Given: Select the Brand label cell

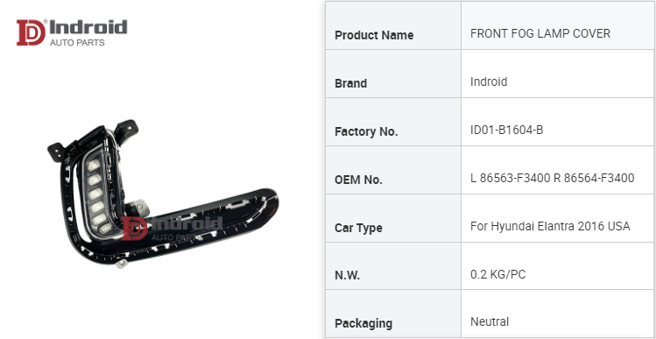Looking at the screenshot, I should pyautogui.click(x=393, y=74).
